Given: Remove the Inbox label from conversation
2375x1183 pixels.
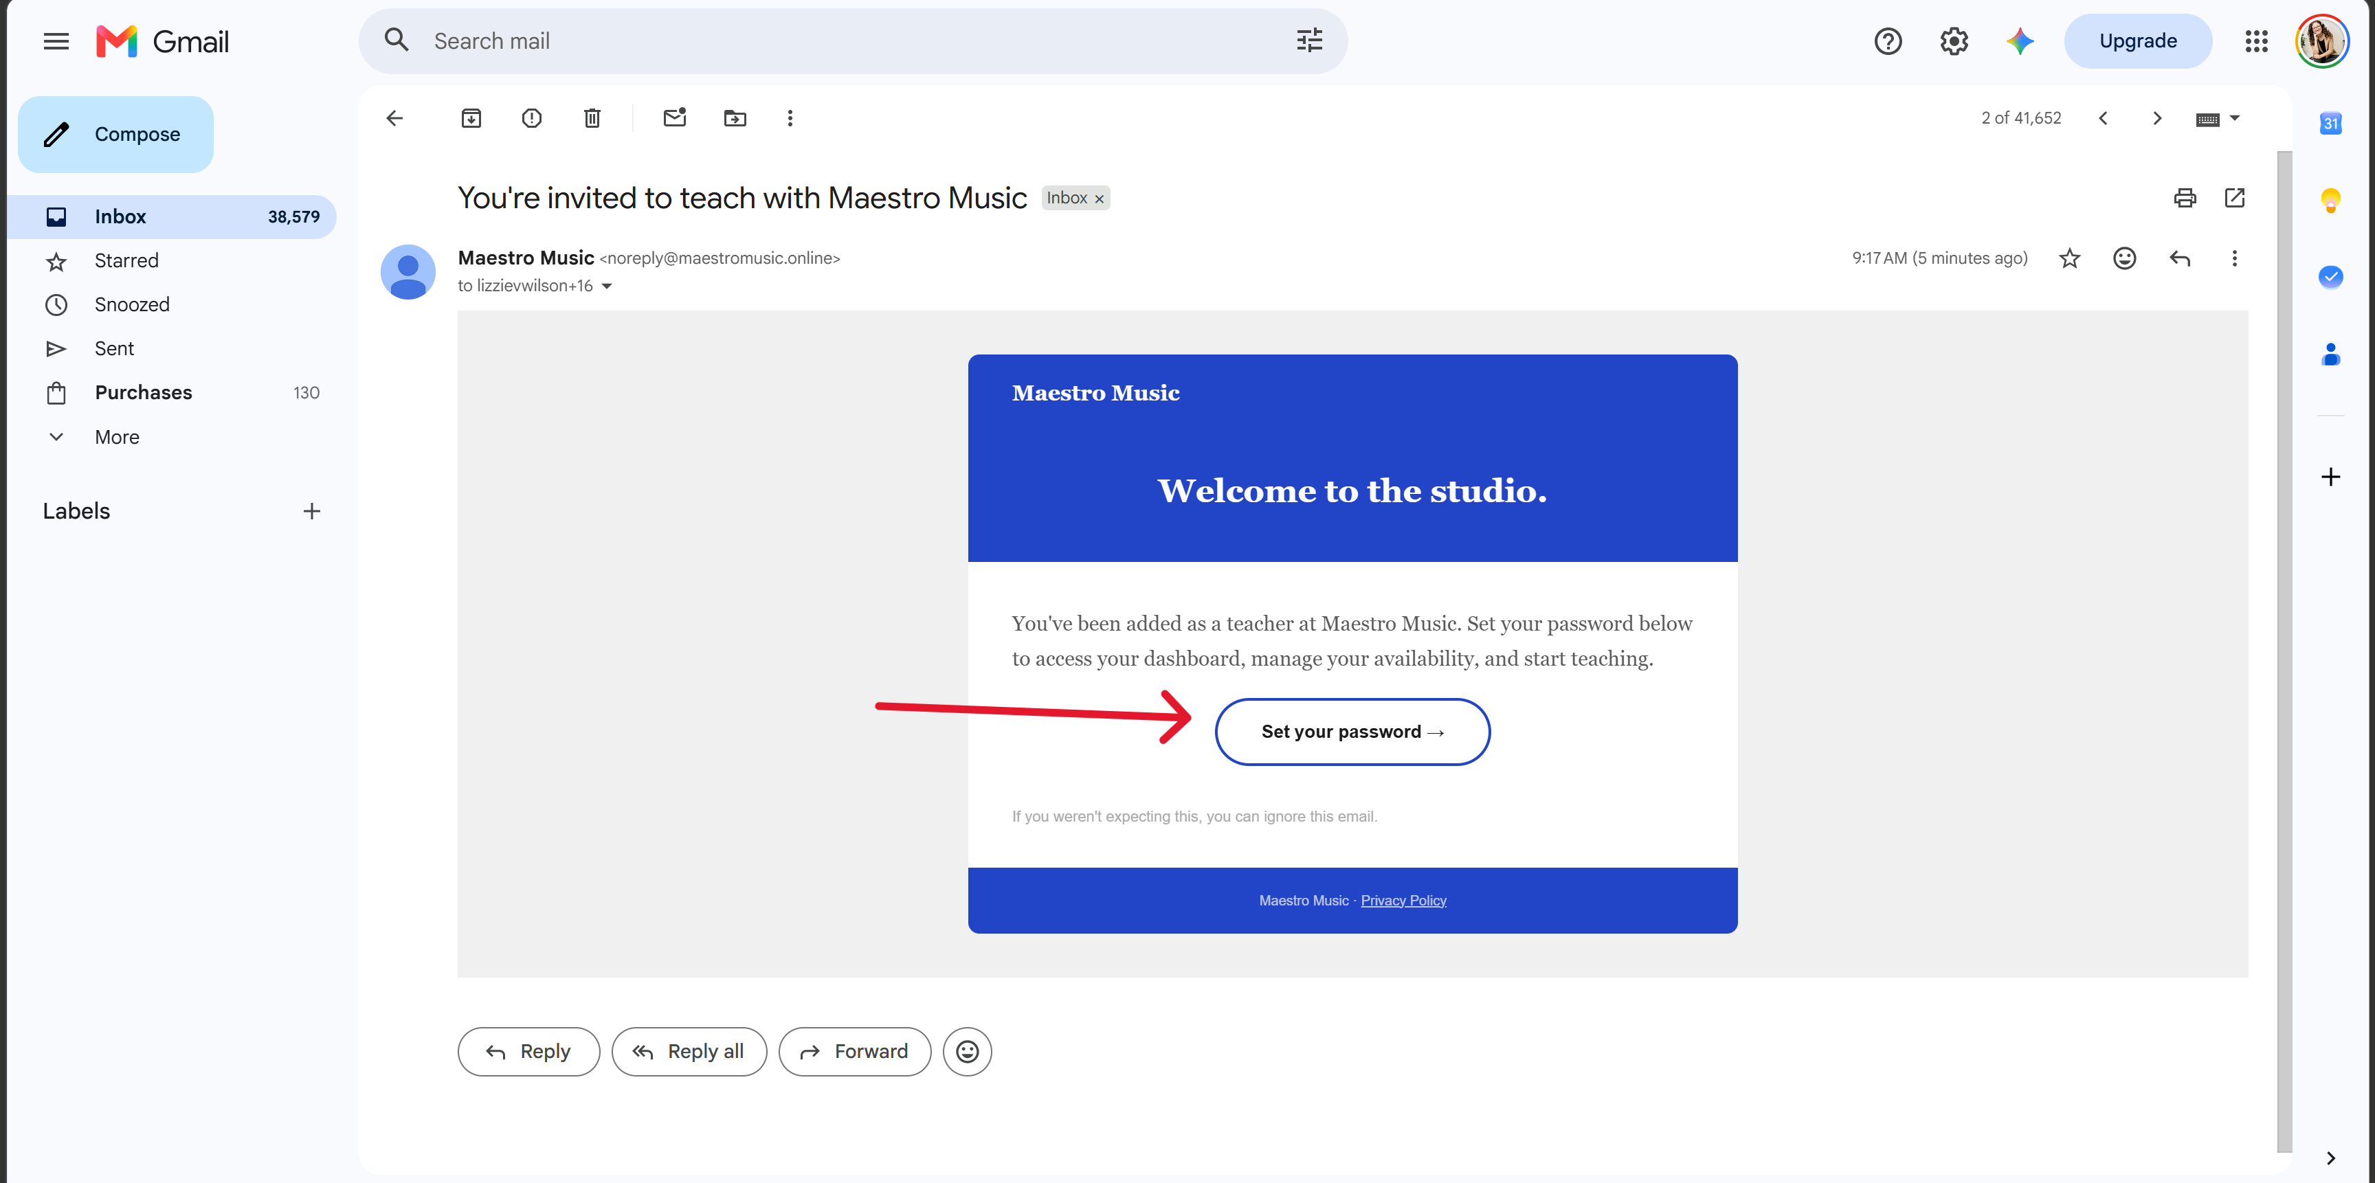Looking at the screenshot, I should pyautogui.click(x=1099, y=199).
